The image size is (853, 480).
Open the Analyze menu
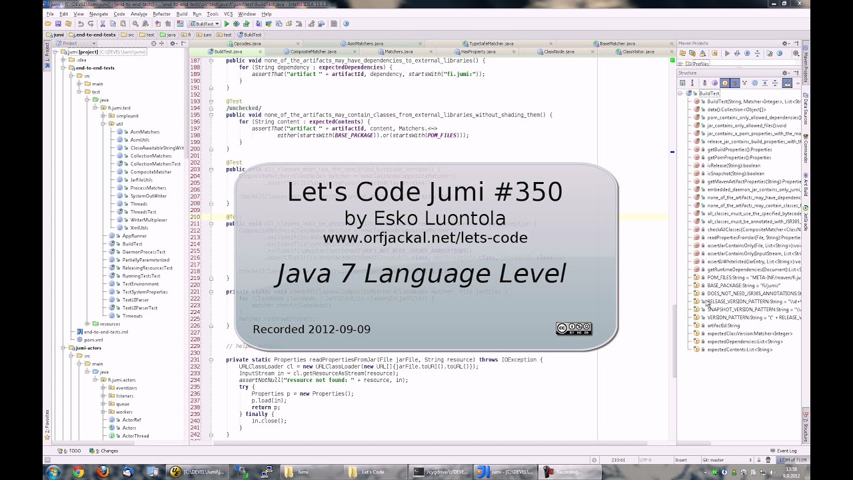pyautogui.click(x=139, y=13)
